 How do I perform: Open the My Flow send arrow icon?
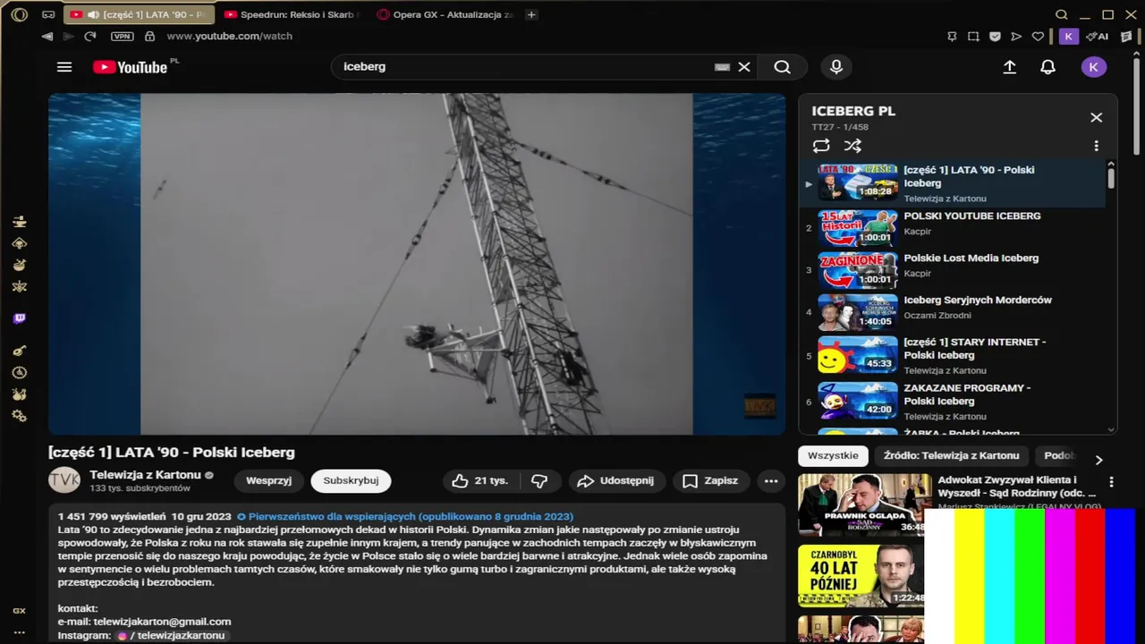click(x=1016, y=37)
